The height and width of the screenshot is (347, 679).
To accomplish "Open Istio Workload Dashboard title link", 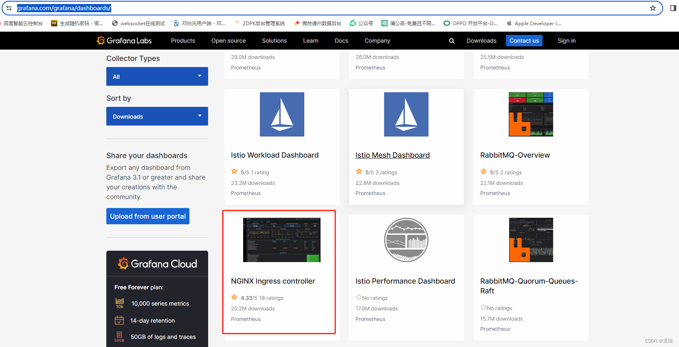I will 275,155.
